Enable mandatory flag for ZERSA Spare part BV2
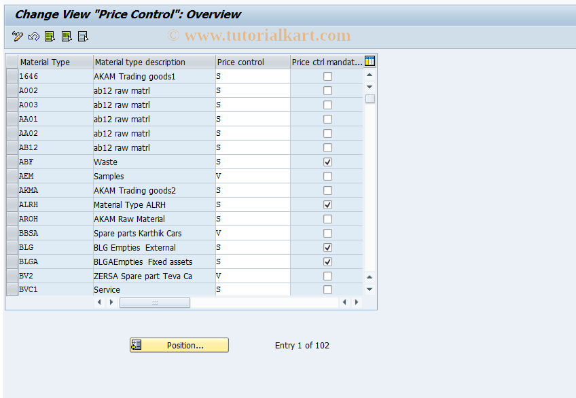The image size is (576, 398). pyautogui.click(x=327, y=275)
